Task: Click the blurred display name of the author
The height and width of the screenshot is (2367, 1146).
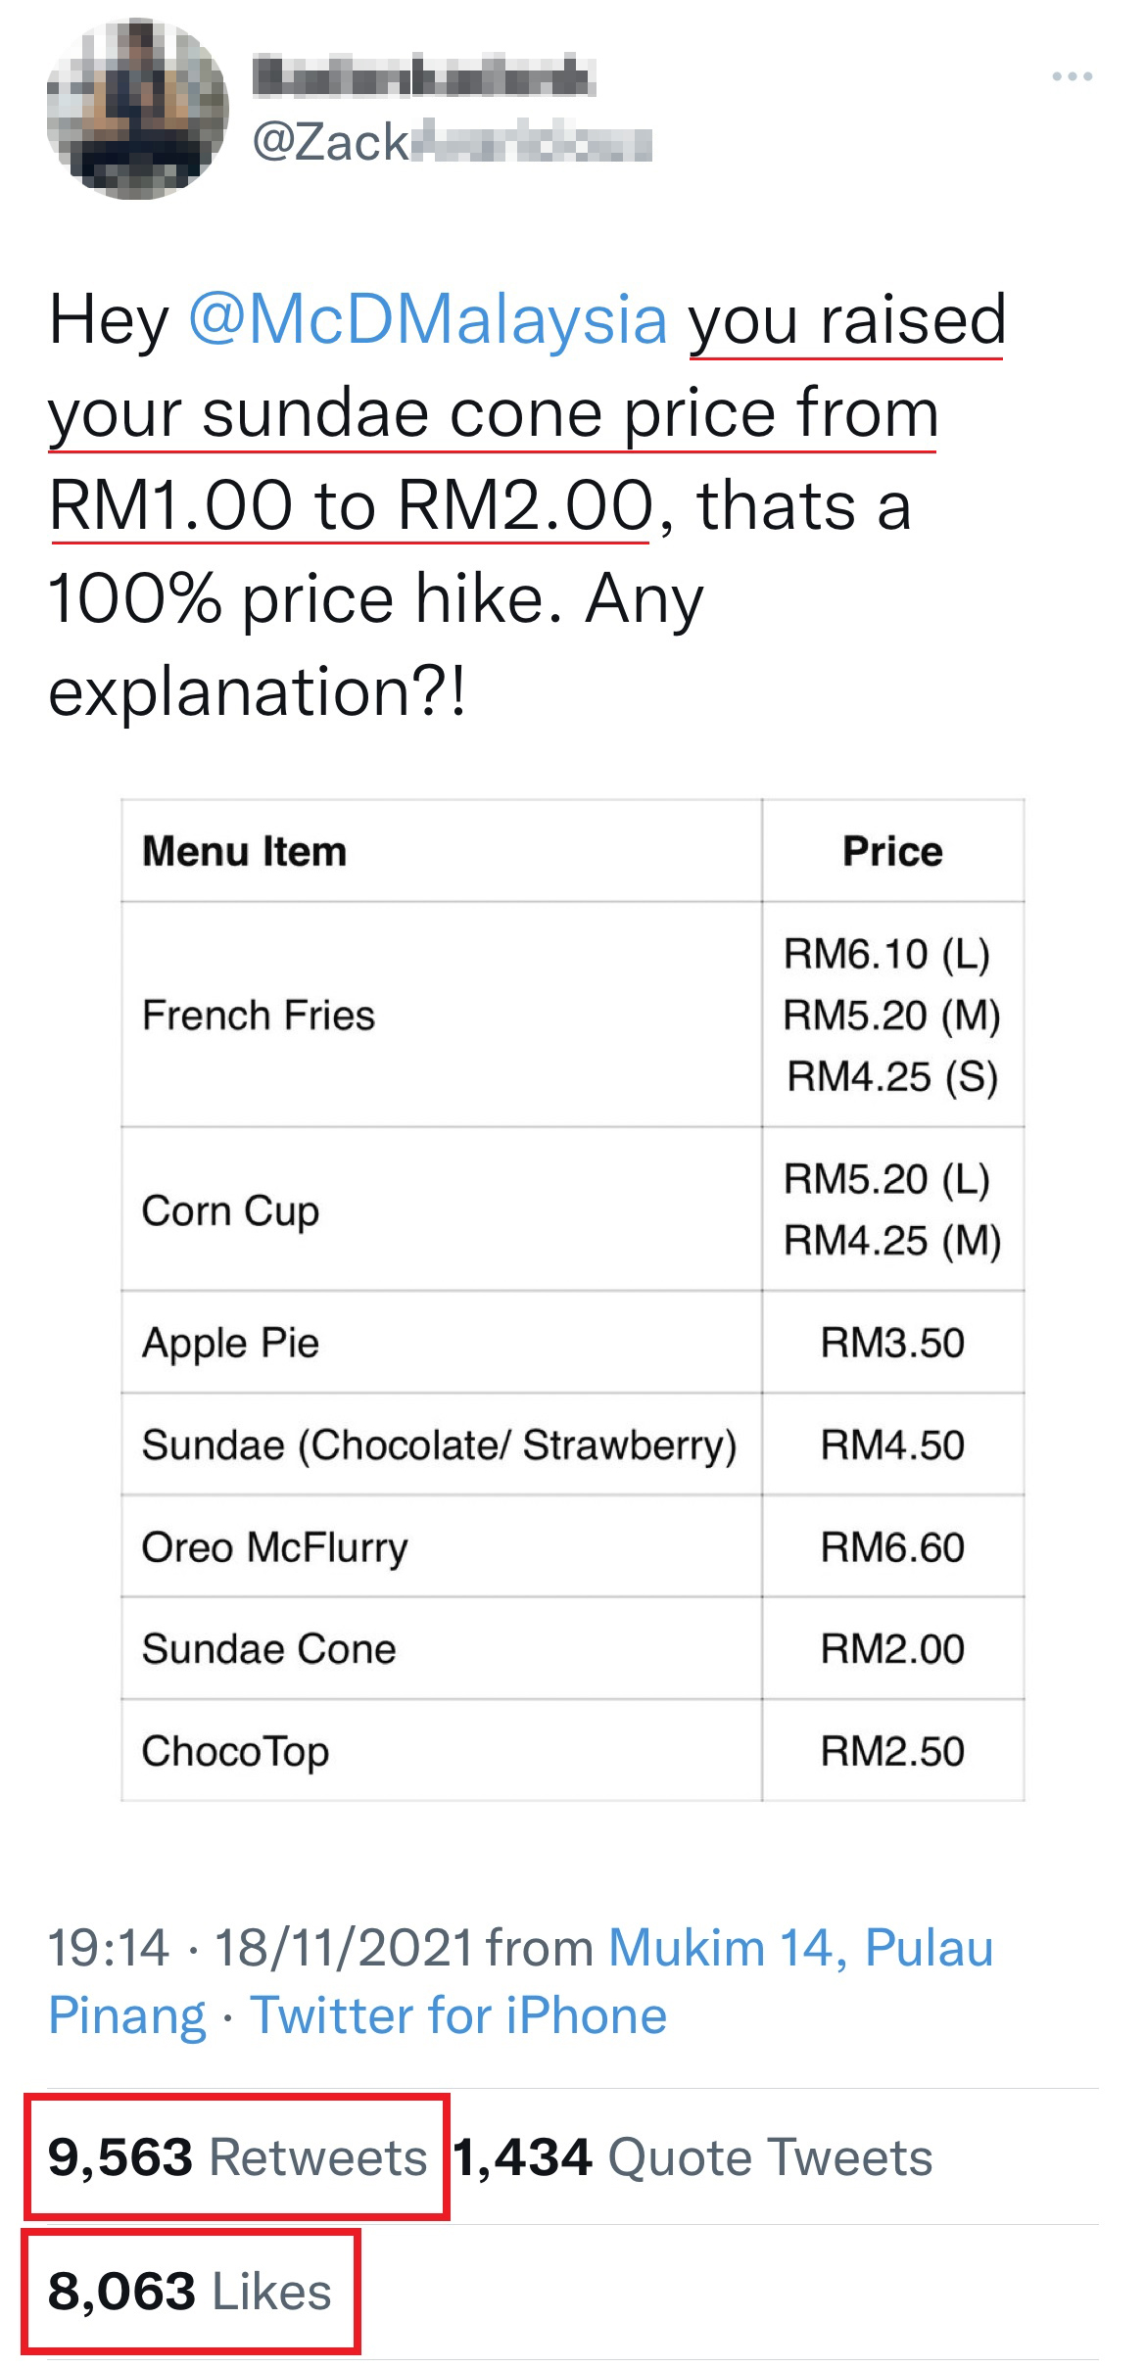Action: [x=423, y=78]
